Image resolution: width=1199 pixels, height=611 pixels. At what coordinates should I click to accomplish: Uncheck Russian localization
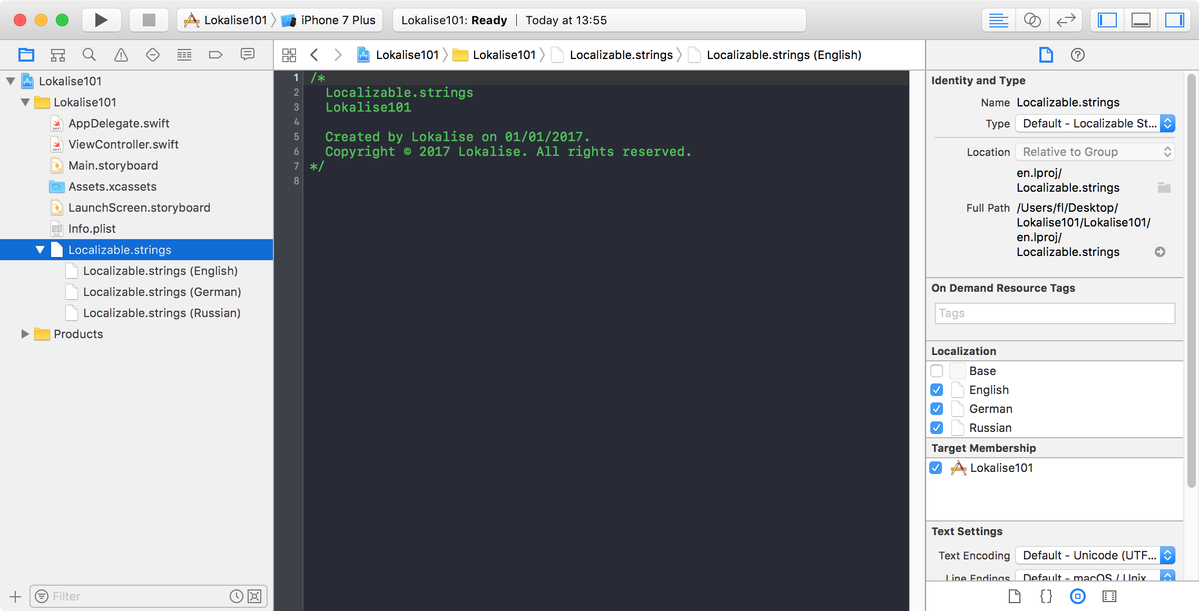937,428
